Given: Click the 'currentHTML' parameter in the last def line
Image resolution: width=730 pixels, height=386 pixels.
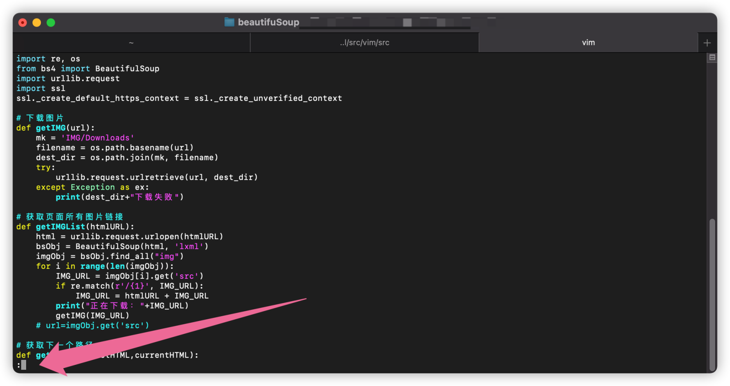Looking at the screenshot, I should click(162, 355).
